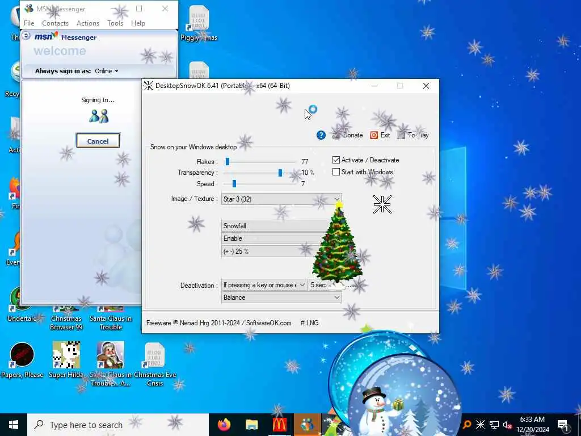Click the star texture preview image
Screen dimensions: 581x436
tap(382, 204)
